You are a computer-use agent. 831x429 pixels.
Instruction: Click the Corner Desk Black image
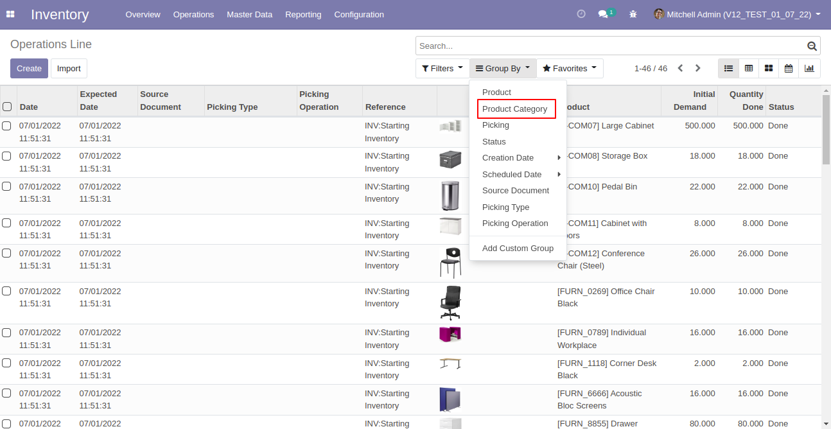click(x=450, y=363)
